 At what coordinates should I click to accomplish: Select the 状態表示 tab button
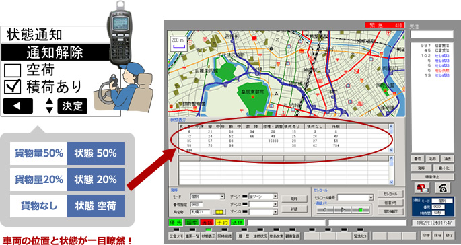pos(209,236)
